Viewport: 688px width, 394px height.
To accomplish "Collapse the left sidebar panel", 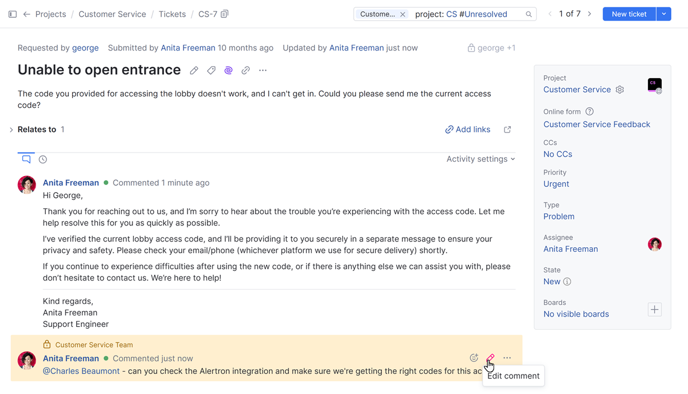I will point(12,14).
